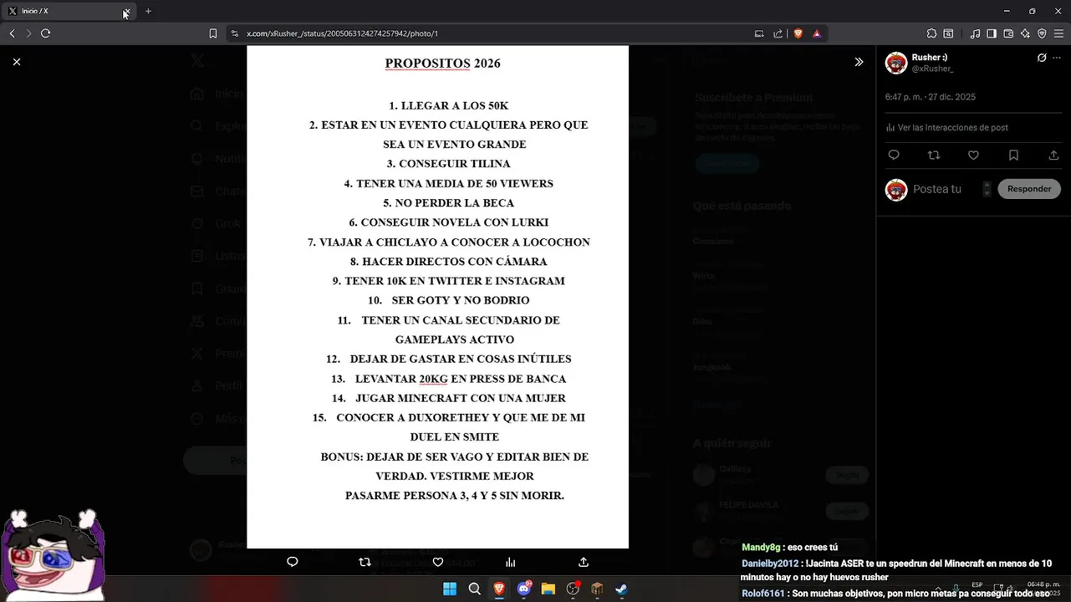
Task: Click the x.com URL in address bar
Action: pos(342,33)
